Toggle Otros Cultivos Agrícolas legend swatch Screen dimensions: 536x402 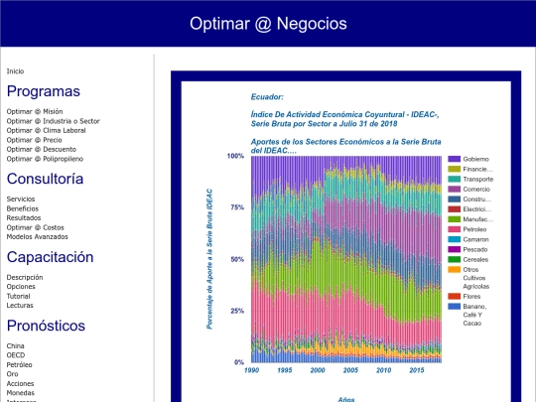(455, 269)
